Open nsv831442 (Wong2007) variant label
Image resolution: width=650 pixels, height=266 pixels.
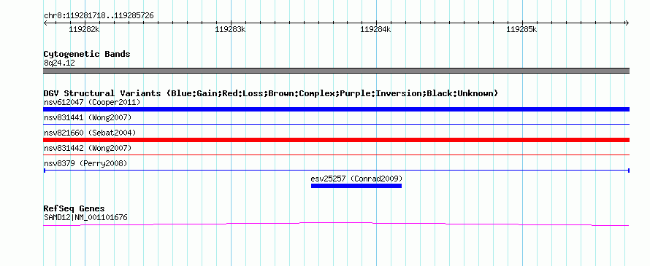[x=88, y=148]
